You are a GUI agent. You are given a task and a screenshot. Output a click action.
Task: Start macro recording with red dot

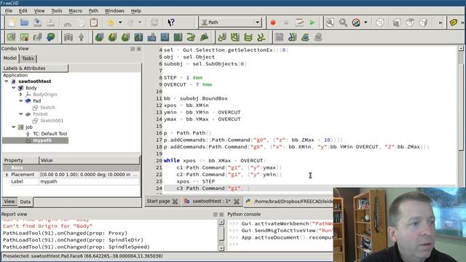273,23
